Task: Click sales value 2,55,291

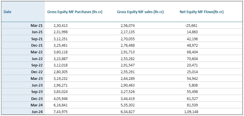Action: pos(128,72)
